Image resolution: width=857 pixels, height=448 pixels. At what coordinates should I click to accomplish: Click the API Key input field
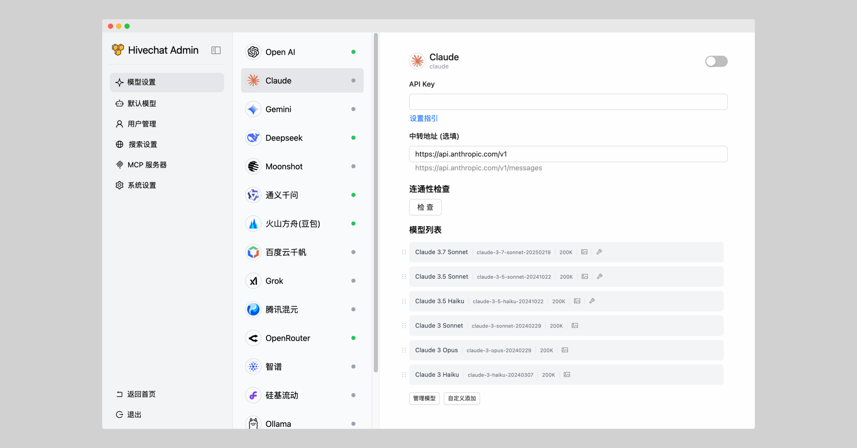click(x=568, y=102)
